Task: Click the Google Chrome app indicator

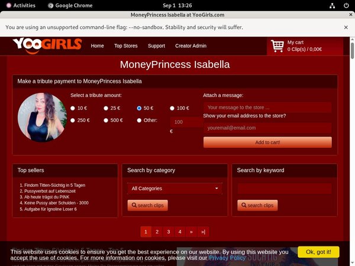Action: (70, 5)
